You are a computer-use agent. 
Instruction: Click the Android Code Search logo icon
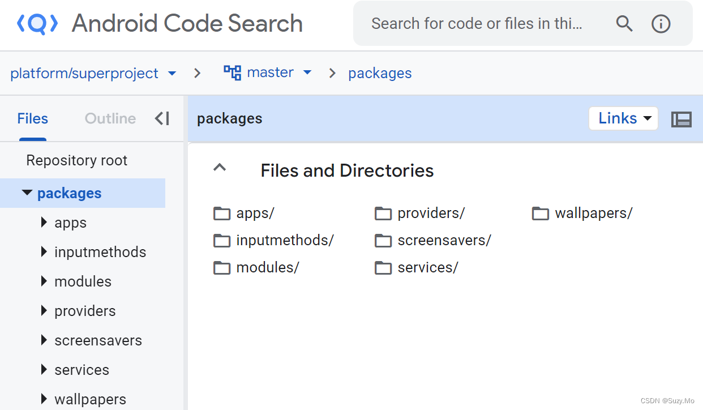point(37,24)
